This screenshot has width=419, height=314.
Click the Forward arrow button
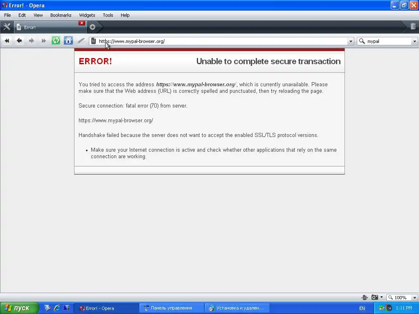(x=31, y=41)
